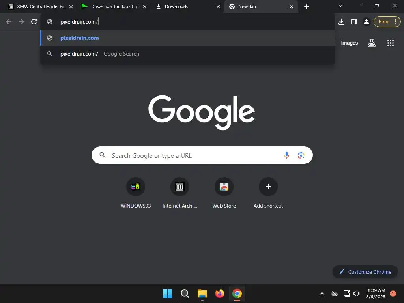Select the pixeldrain.com autocomplete suggestion

tap(187, 38)
